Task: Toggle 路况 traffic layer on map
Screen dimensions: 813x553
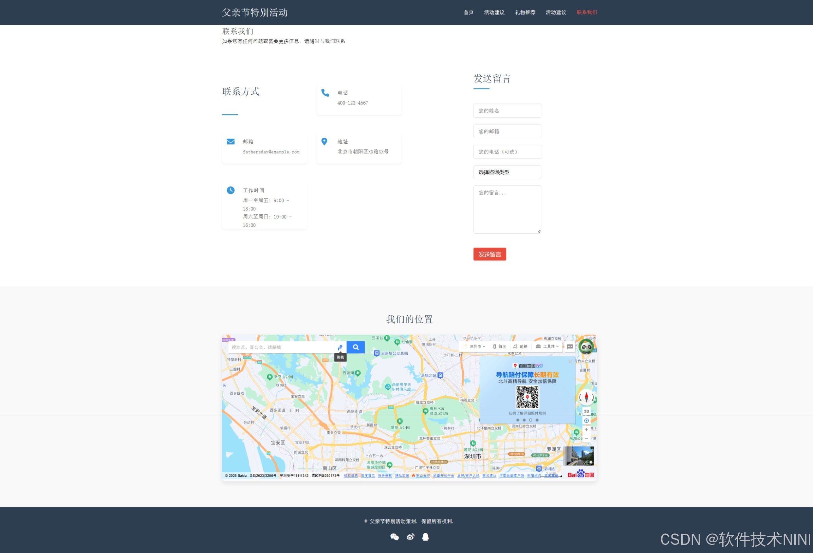Action: [500, 347]
